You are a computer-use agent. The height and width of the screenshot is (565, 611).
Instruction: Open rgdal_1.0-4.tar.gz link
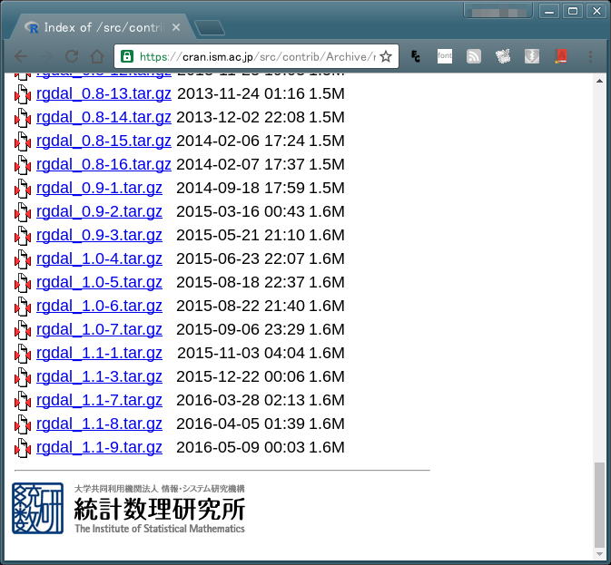pyautogui.click(x=99, y=258)
